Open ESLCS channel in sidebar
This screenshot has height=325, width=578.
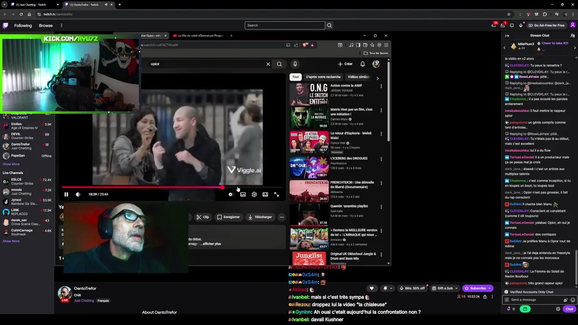point(27,181)
